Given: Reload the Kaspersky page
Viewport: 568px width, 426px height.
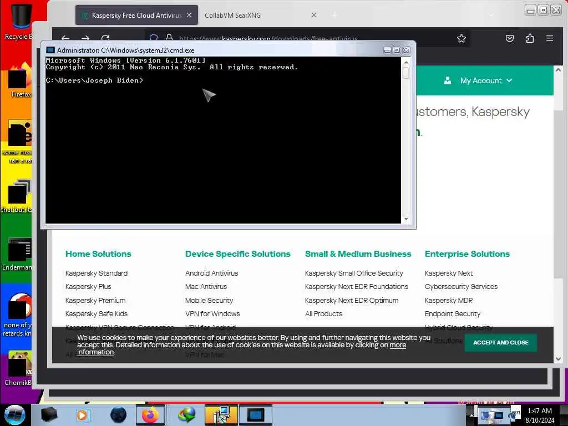Looking at the screenshot, I should (105, 38).
